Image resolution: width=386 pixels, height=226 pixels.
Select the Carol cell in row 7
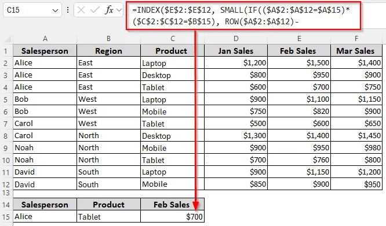(x=45, y=124)
